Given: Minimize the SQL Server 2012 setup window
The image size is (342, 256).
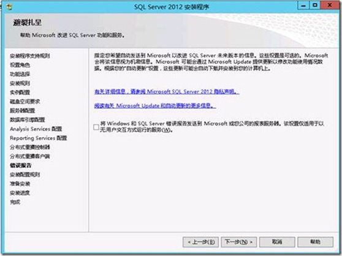Looking at the screenshot, I should 303,6.
